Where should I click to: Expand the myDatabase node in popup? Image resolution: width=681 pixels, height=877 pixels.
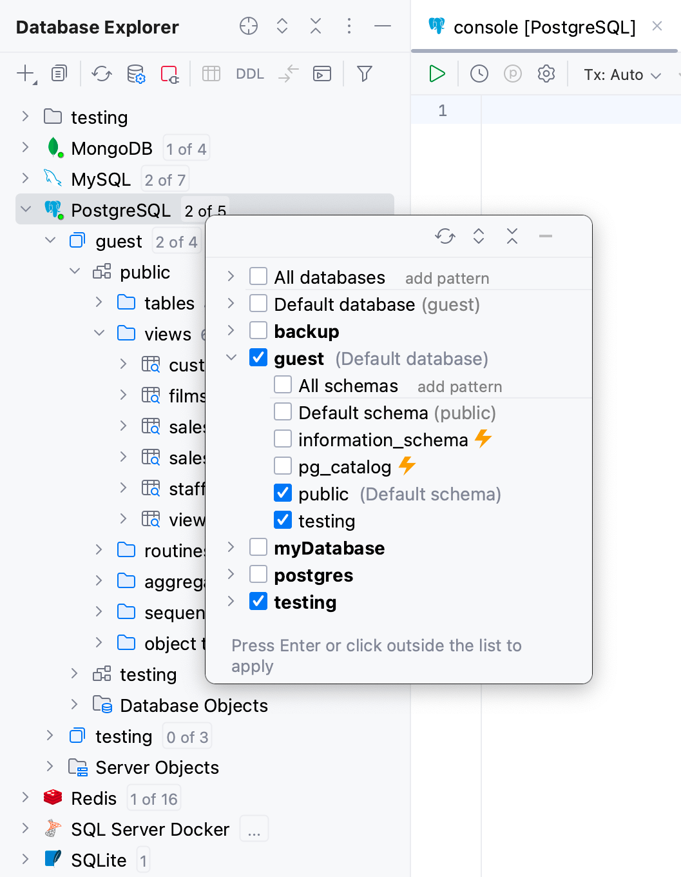point(231,547)
